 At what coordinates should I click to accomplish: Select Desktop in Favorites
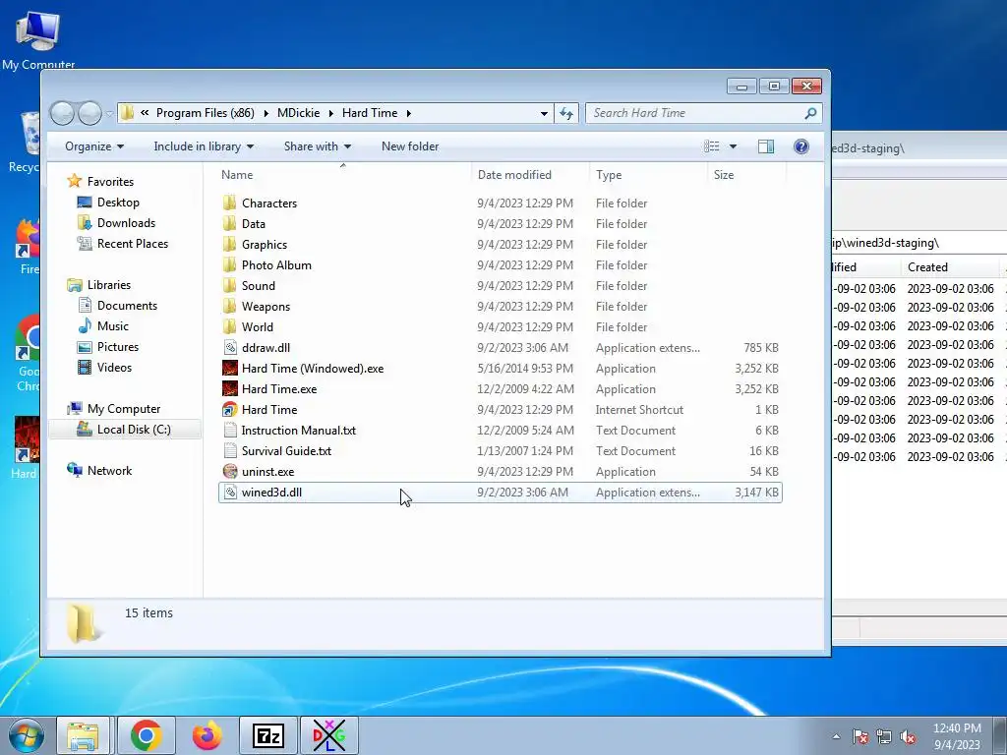[118, 203]
